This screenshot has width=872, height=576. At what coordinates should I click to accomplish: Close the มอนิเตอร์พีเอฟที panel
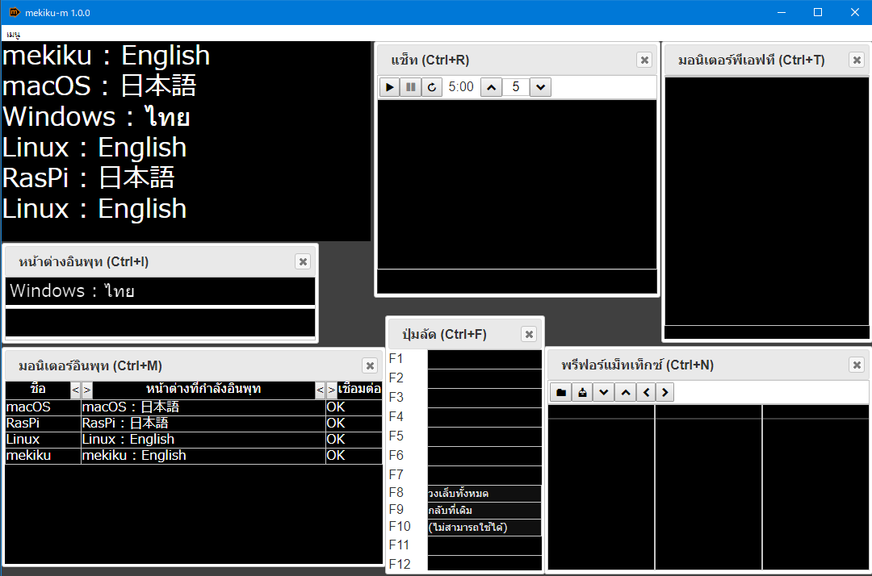[x=856, y=59]
